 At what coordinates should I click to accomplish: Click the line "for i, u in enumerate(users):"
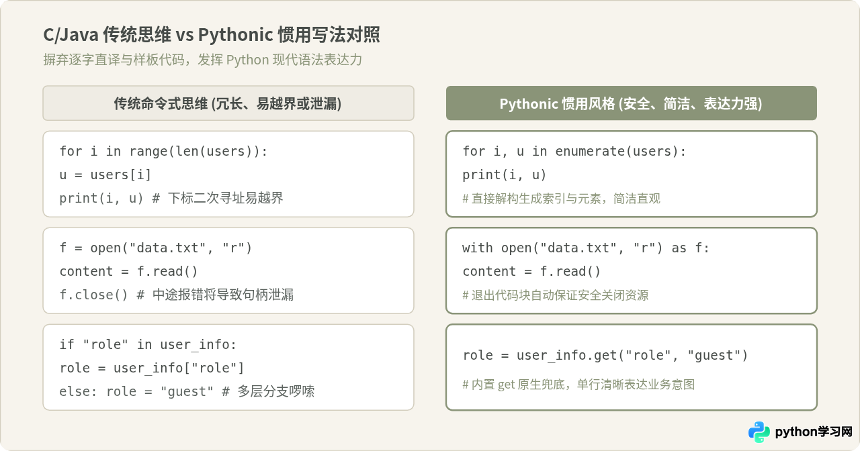(x=574, y=151)
